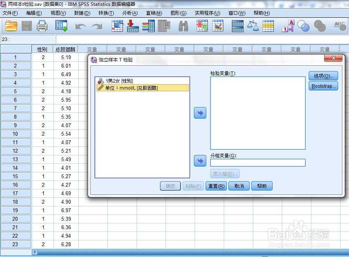
Task: Click the Spell check ABC icon
Action: [x=340, y=26]
